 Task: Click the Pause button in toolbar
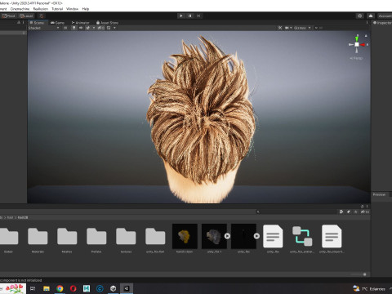189,16
